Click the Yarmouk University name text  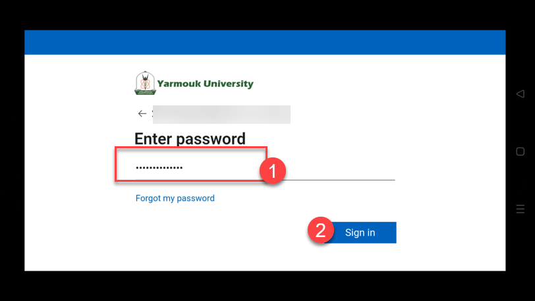click(205, 84)
